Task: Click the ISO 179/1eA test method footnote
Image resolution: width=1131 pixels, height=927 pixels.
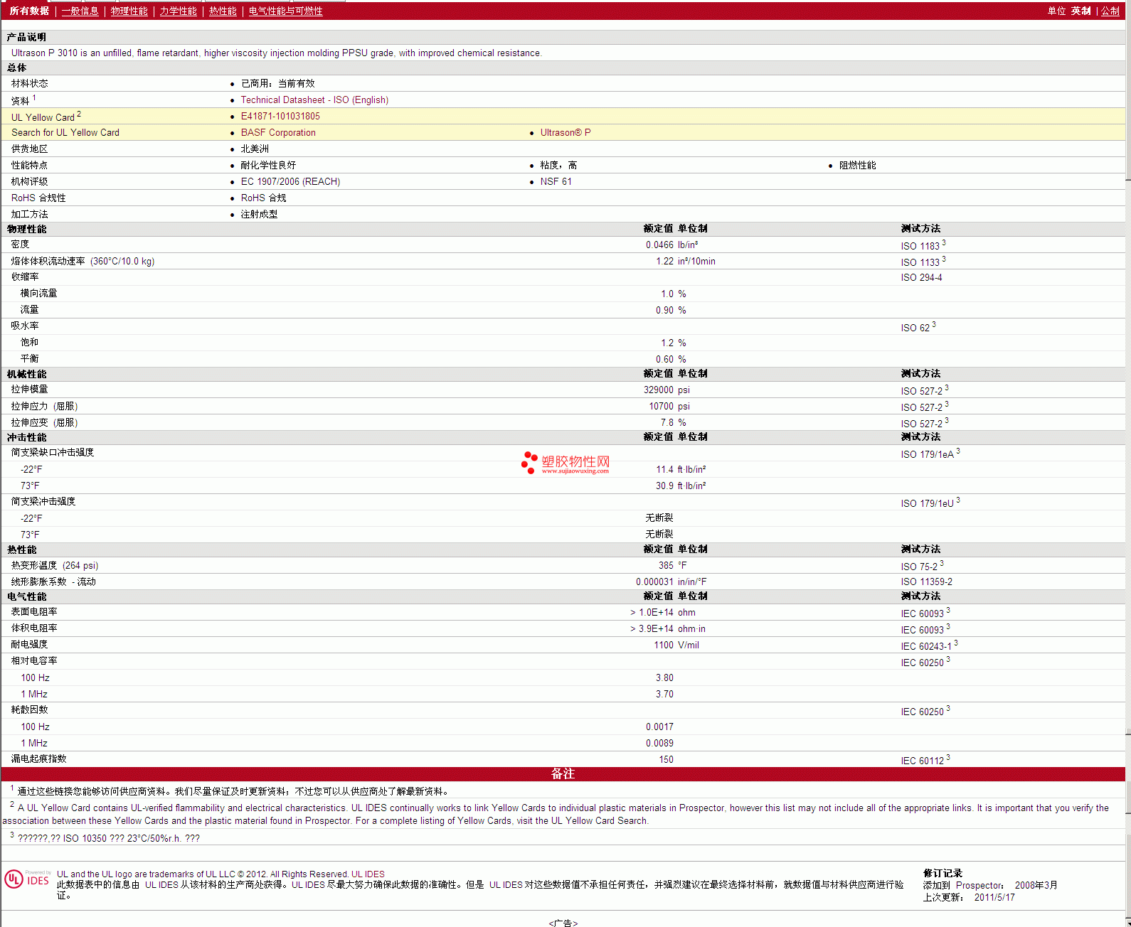Action: tap(958, 451)
